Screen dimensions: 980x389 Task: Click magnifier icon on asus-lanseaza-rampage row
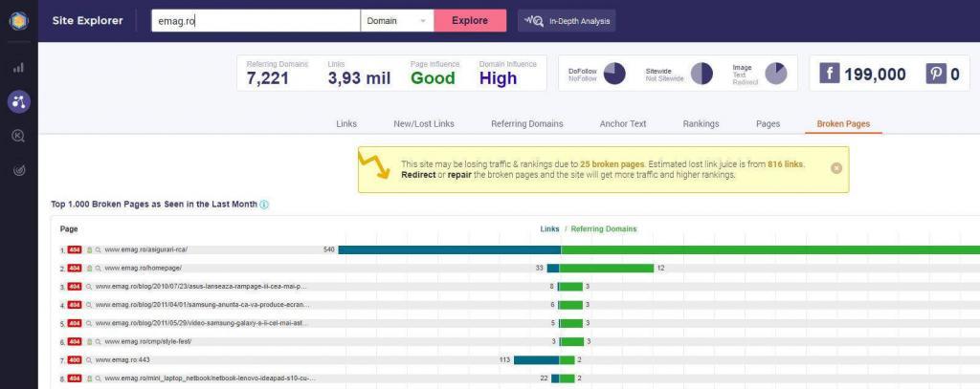[x=89, y=287]
